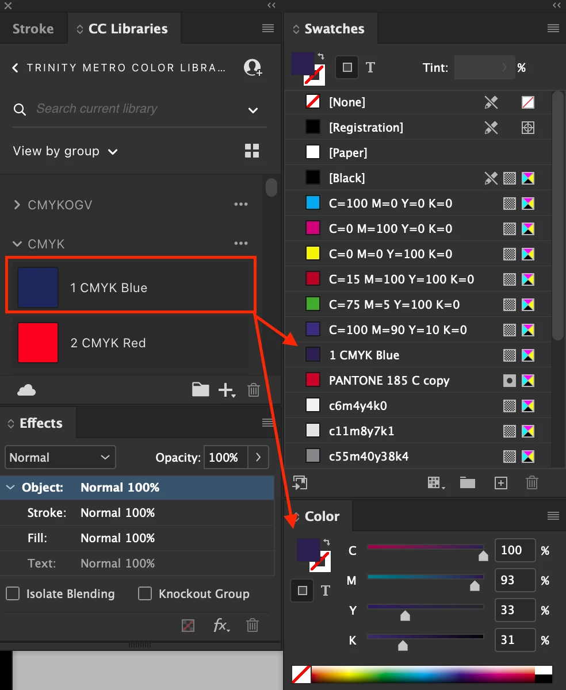Expand search filter chevron in Libraries
Screen dimensions: 566x690
pos(253,109)
